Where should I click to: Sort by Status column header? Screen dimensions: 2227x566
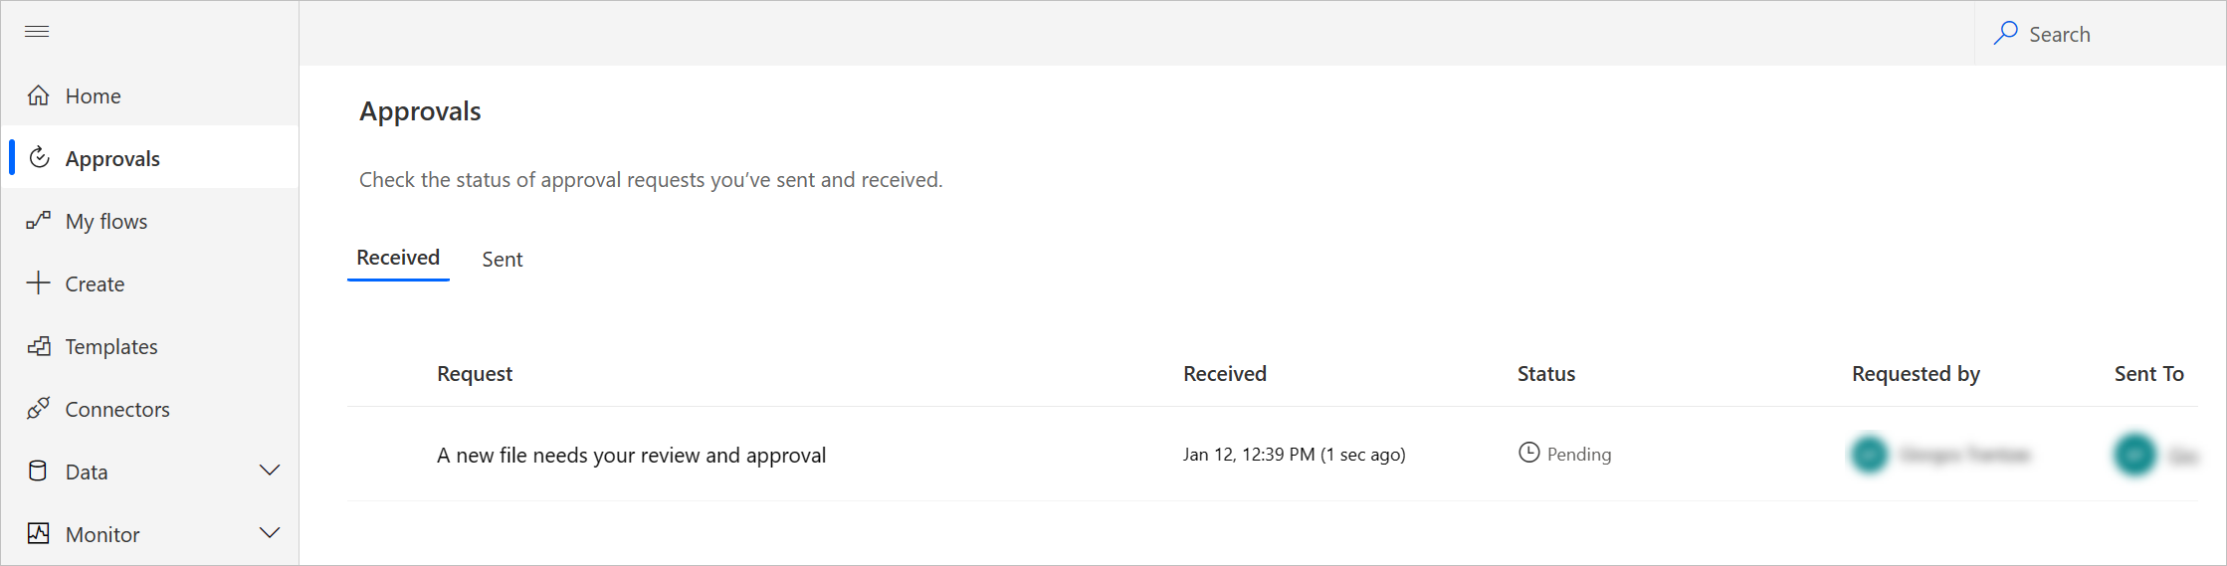pyautogui.click(x=1546, y=374)
